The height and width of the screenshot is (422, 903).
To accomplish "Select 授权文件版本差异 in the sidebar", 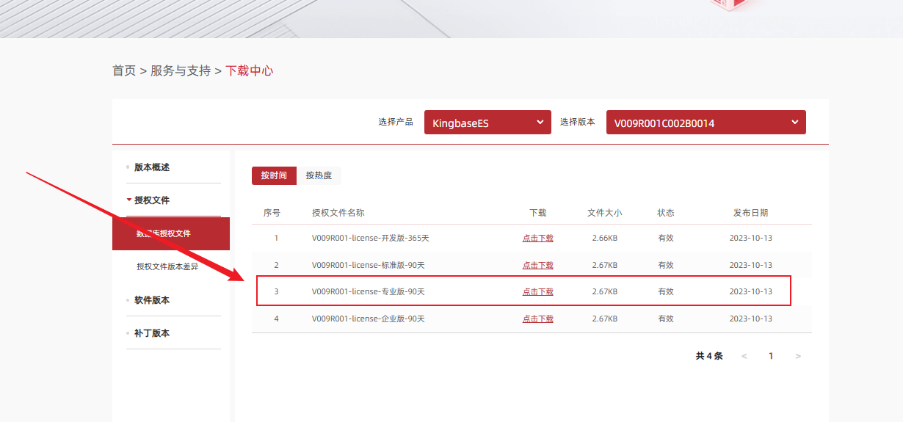I will point(167,266).
